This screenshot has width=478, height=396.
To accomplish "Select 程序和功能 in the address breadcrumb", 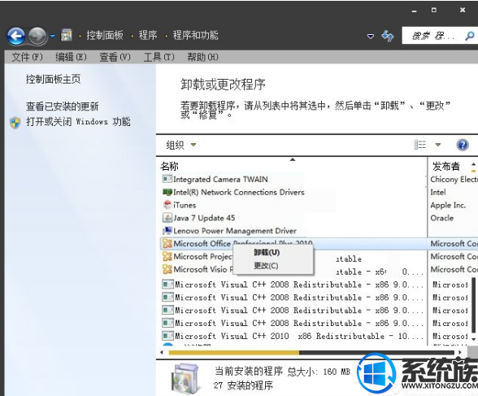I will pyautogui.click(x=195, y=35).
